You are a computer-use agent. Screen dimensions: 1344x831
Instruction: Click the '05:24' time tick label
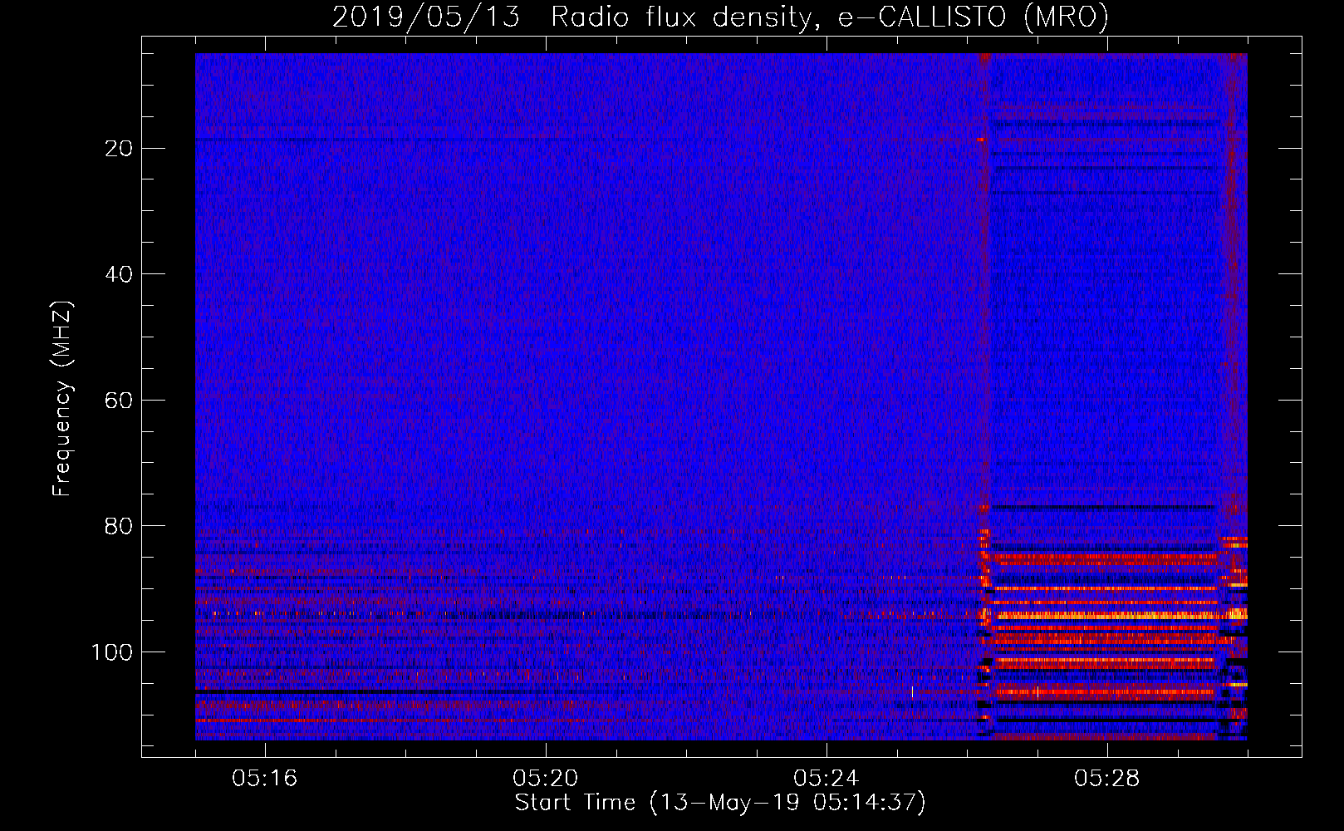click(827, 779)
